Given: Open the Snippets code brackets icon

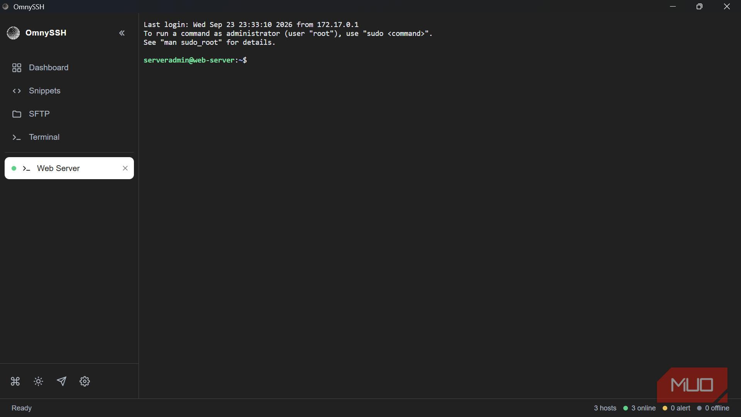Looking at the screenshot, I should pos(17,91).
